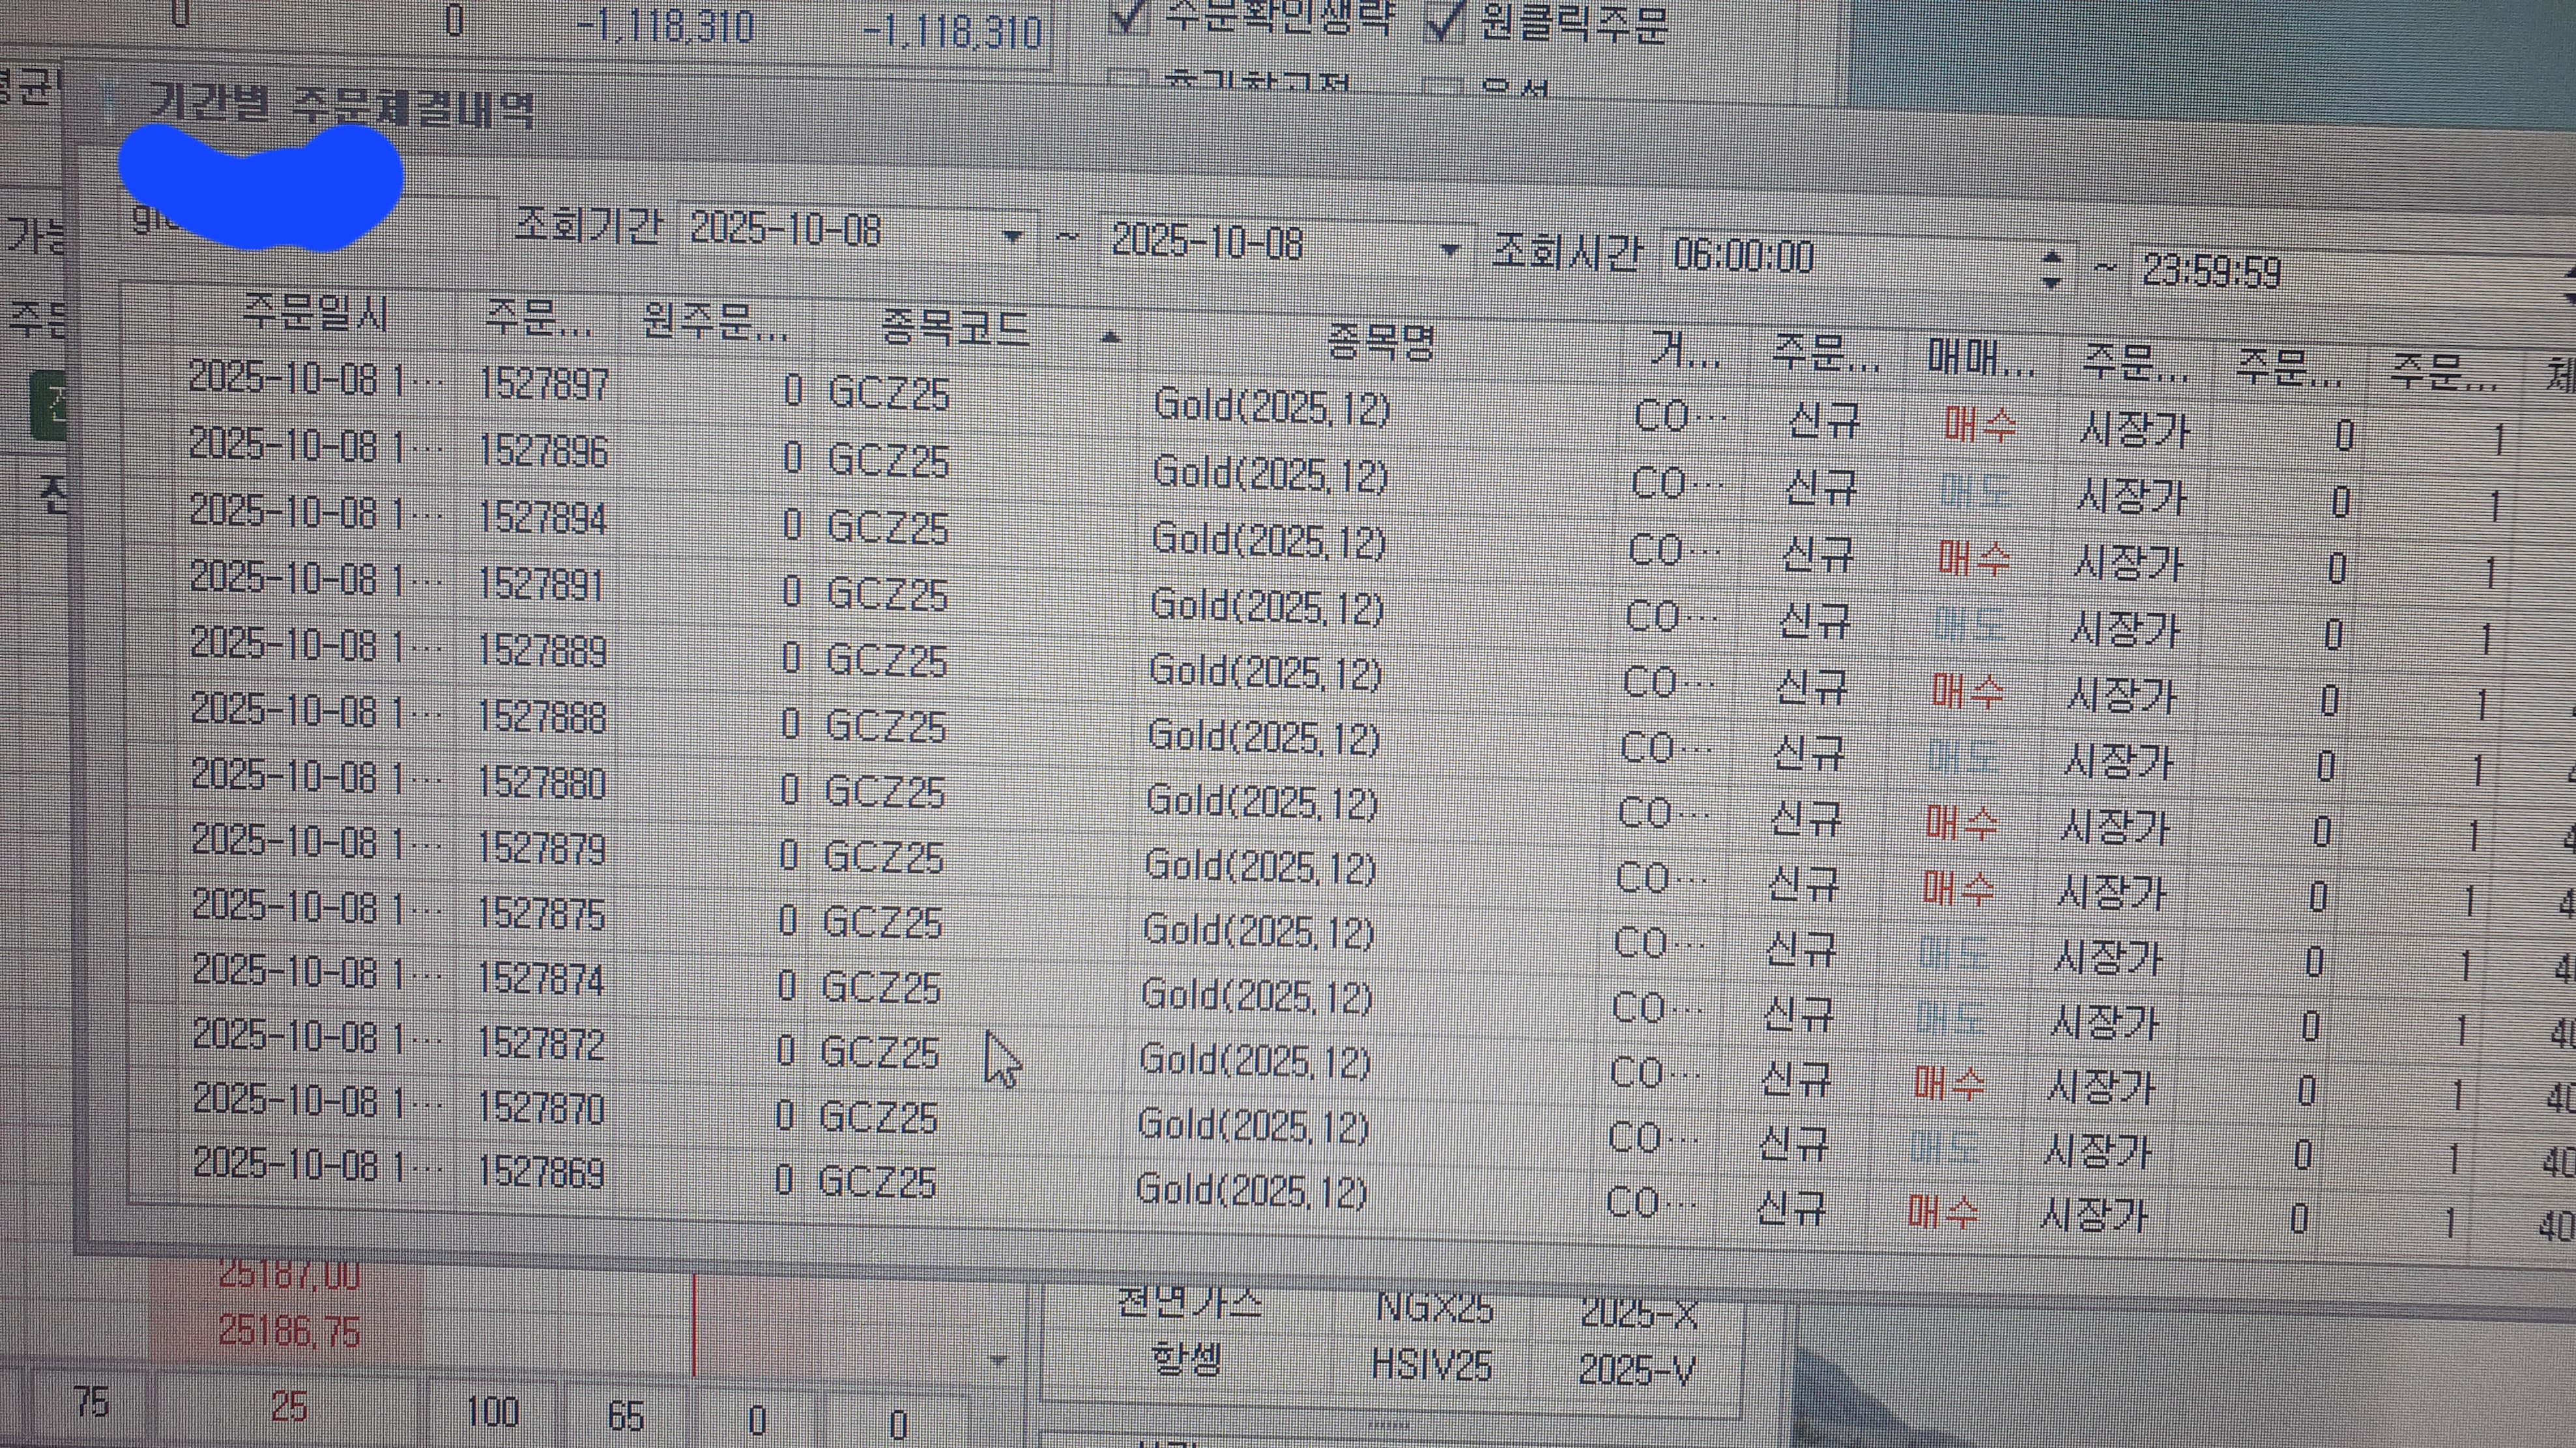
Task: Click the value 65 in bottom row
Action: pyautogui.click(x=626, y=1415)
